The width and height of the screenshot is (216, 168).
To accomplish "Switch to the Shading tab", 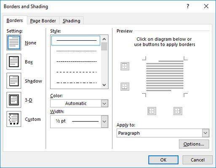I will click(x=72, y=21).
